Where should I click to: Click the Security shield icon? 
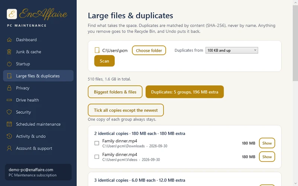click(x=9, y=112)
